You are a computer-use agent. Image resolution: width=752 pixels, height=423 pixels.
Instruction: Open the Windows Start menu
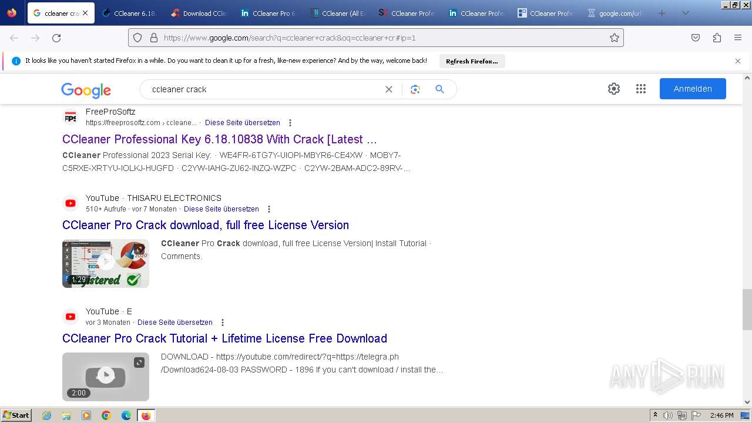(16, 415)
